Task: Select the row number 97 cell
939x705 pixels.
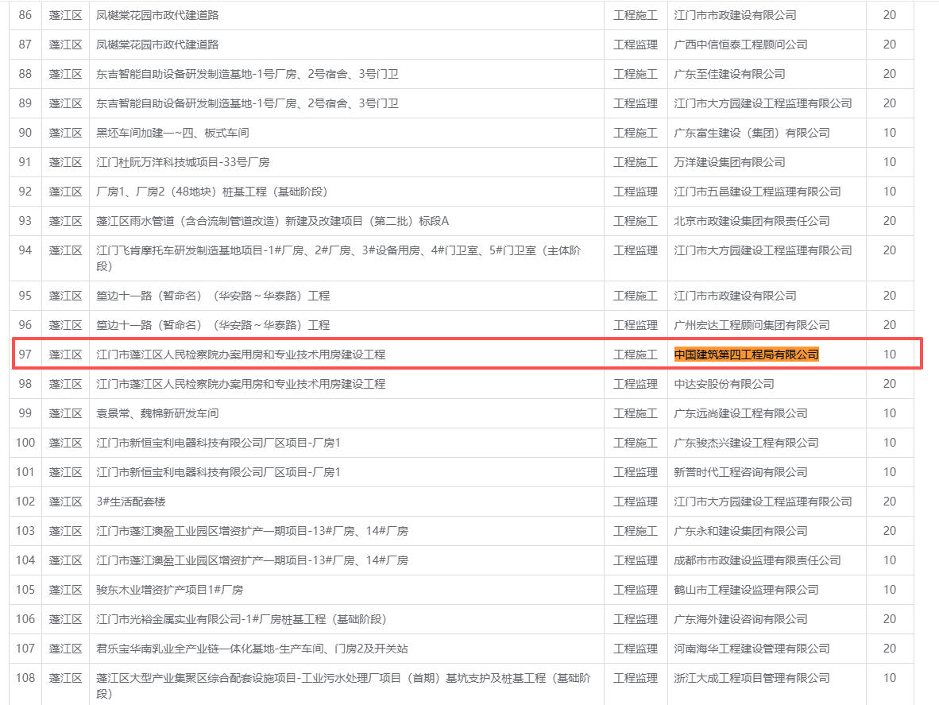Action: pyautogui.click(x=25, y=354)
